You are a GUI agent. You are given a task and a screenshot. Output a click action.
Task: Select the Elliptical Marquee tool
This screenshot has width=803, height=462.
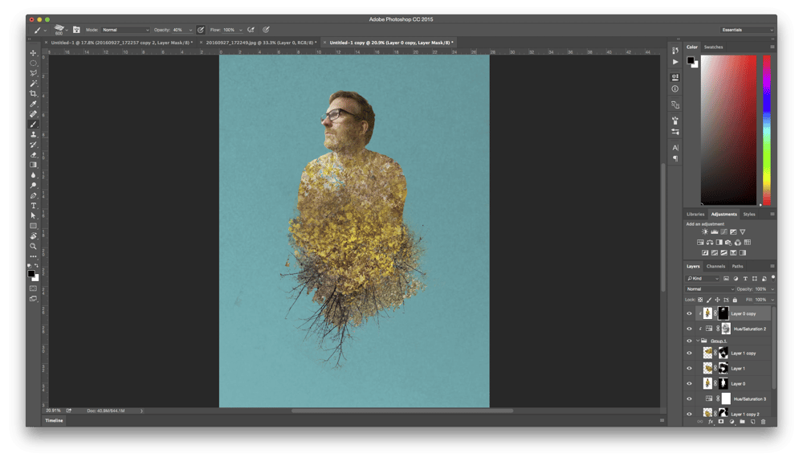(33, 63)
